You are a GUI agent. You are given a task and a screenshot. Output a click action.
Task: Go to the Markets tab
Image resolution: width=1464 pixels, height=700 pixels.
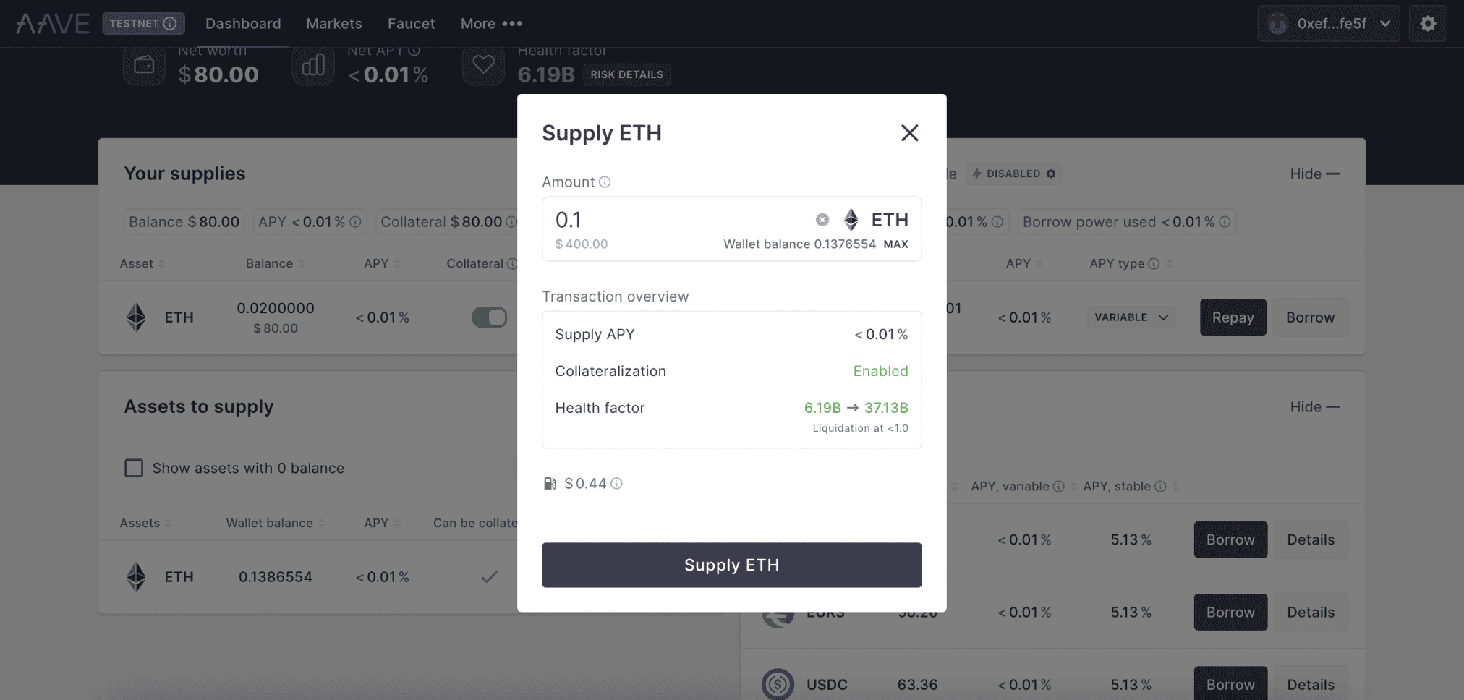pos(334,24)
